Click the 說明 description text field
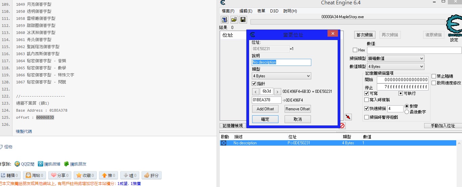Viewport: 462px width, 187px height. (282, 62)
